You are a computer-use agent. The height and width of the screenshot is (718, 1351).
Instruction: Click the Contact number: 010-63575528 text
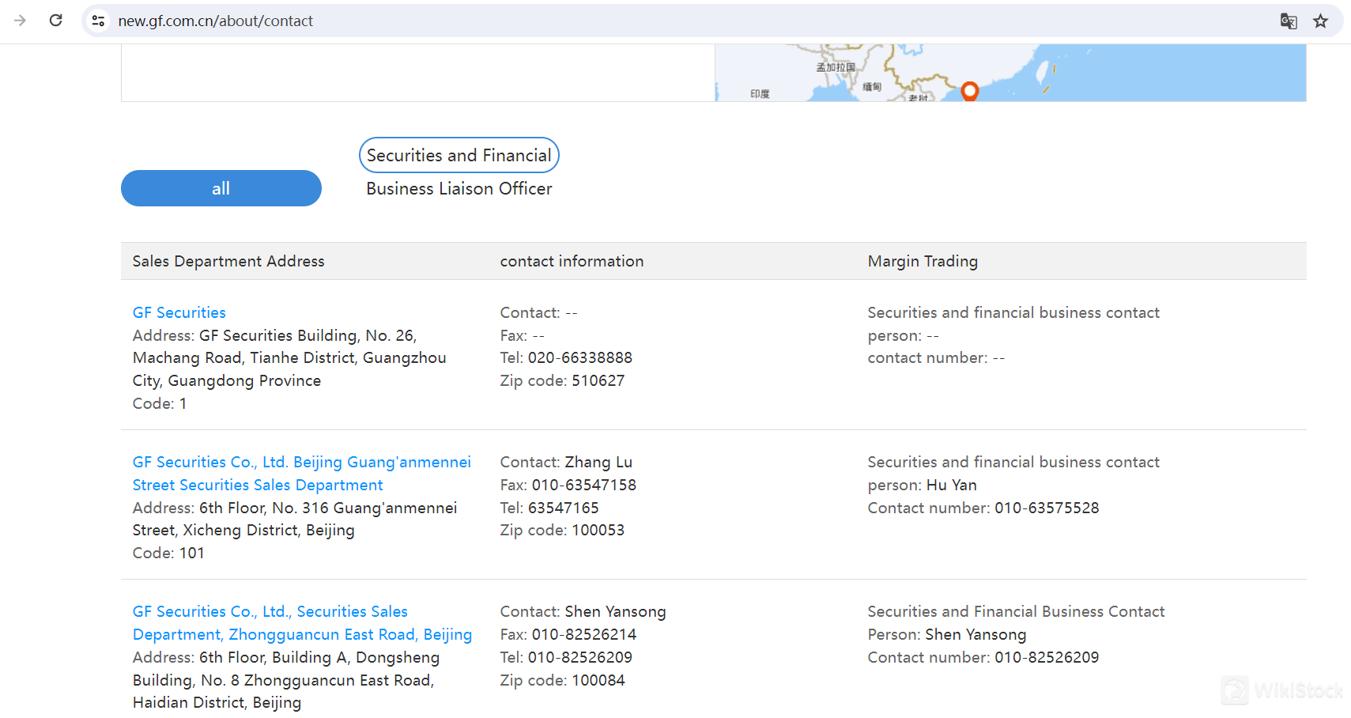click(983, 508)
